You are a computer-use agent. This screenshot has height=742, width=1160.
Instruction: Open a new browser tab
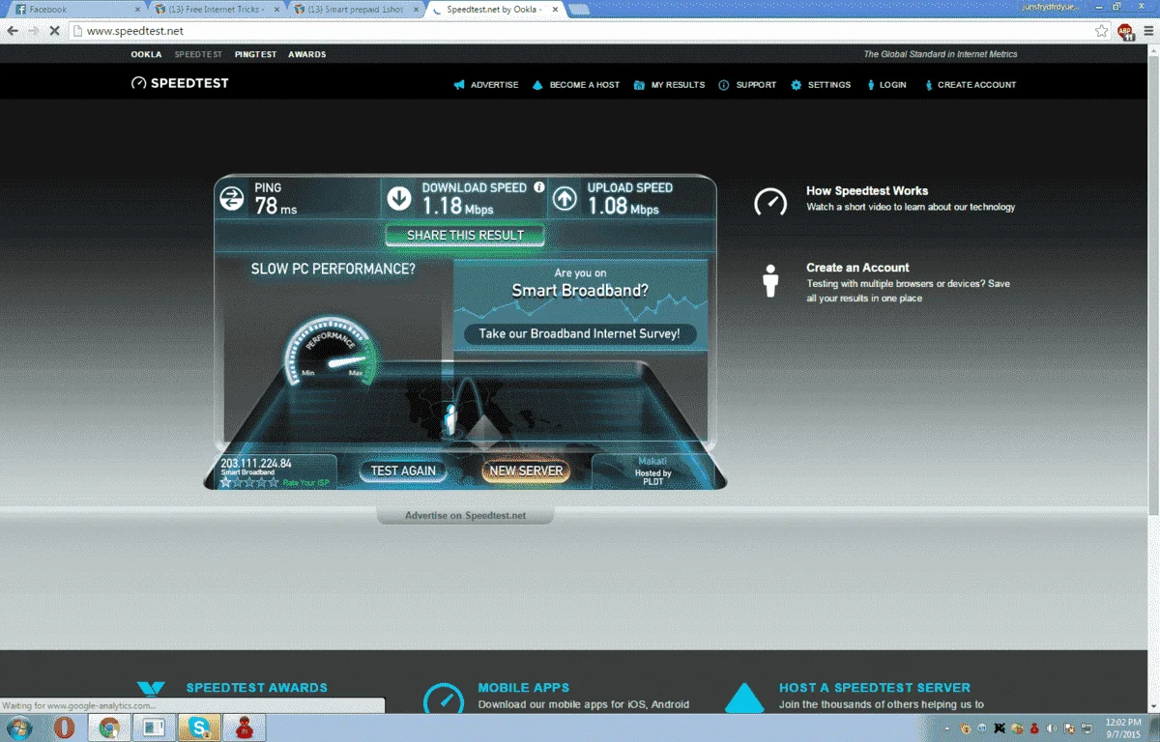579,10
